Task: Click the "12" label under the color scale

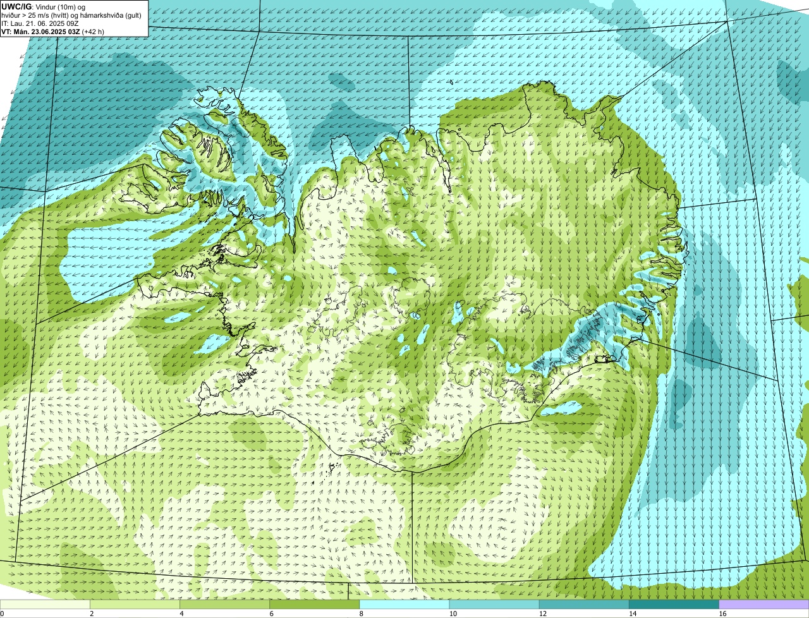Action: pyautogui.click(x=543, y=614)
